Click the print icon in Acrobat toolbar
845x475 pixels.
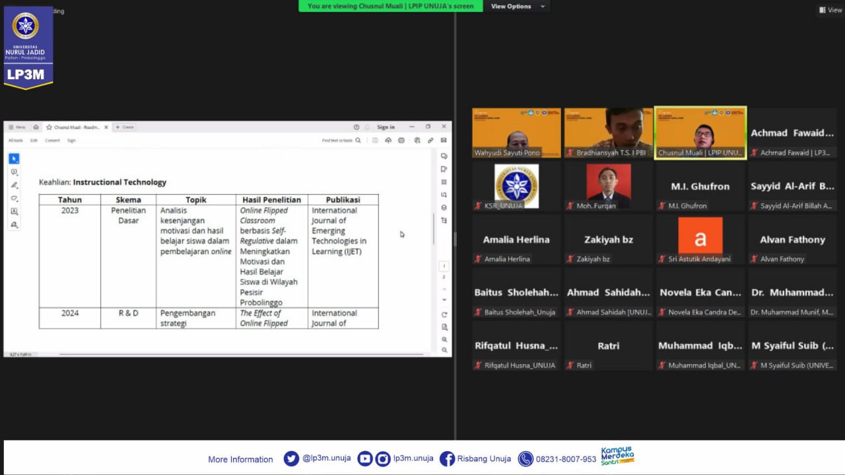tap(401, 141)
